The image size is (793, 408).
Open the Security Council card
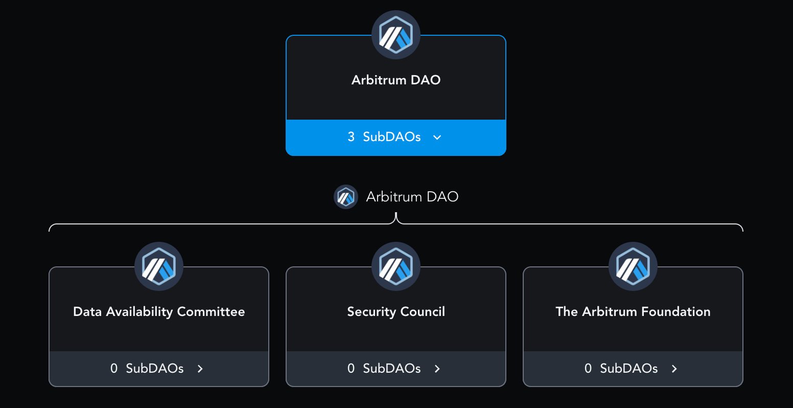click(x=396, y=311)
